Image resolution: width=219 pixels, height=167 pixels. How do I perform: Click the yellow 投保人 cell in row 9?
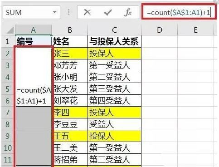pyautogui.click(x=114, y=136)
